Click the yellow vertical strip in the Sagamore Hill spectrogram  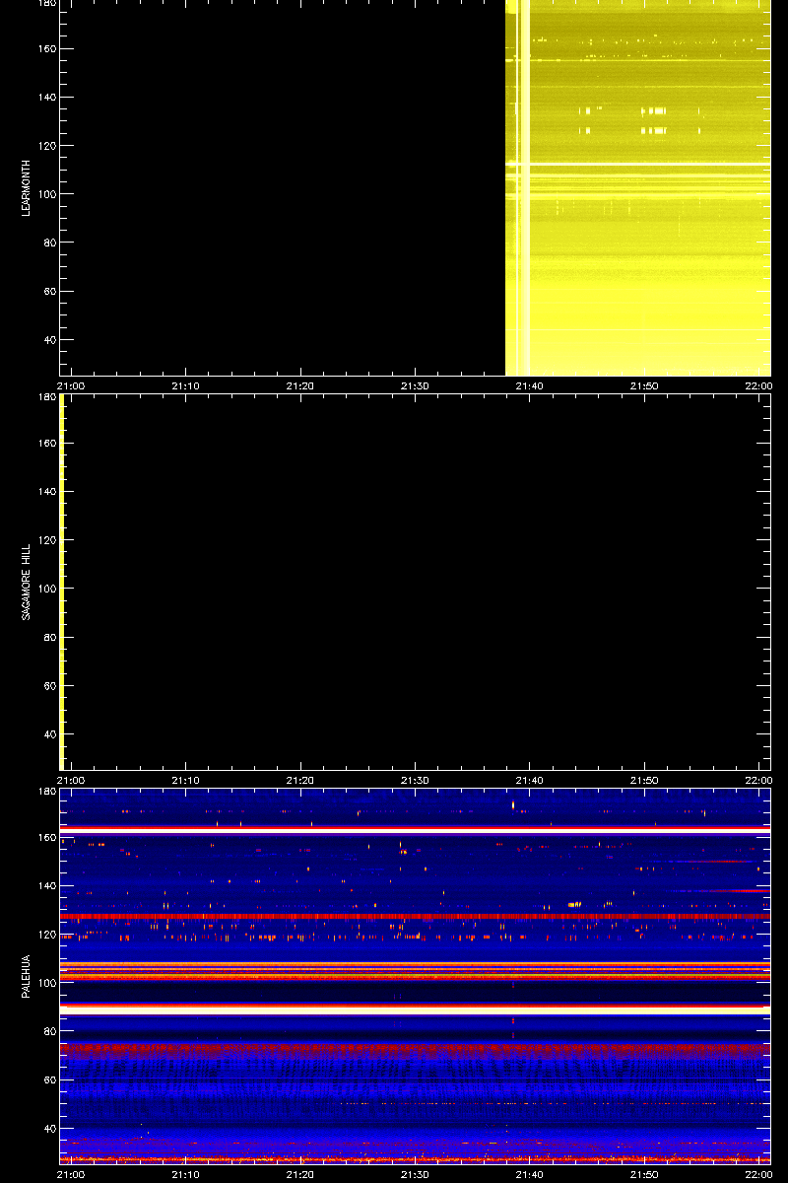point(62,582)
